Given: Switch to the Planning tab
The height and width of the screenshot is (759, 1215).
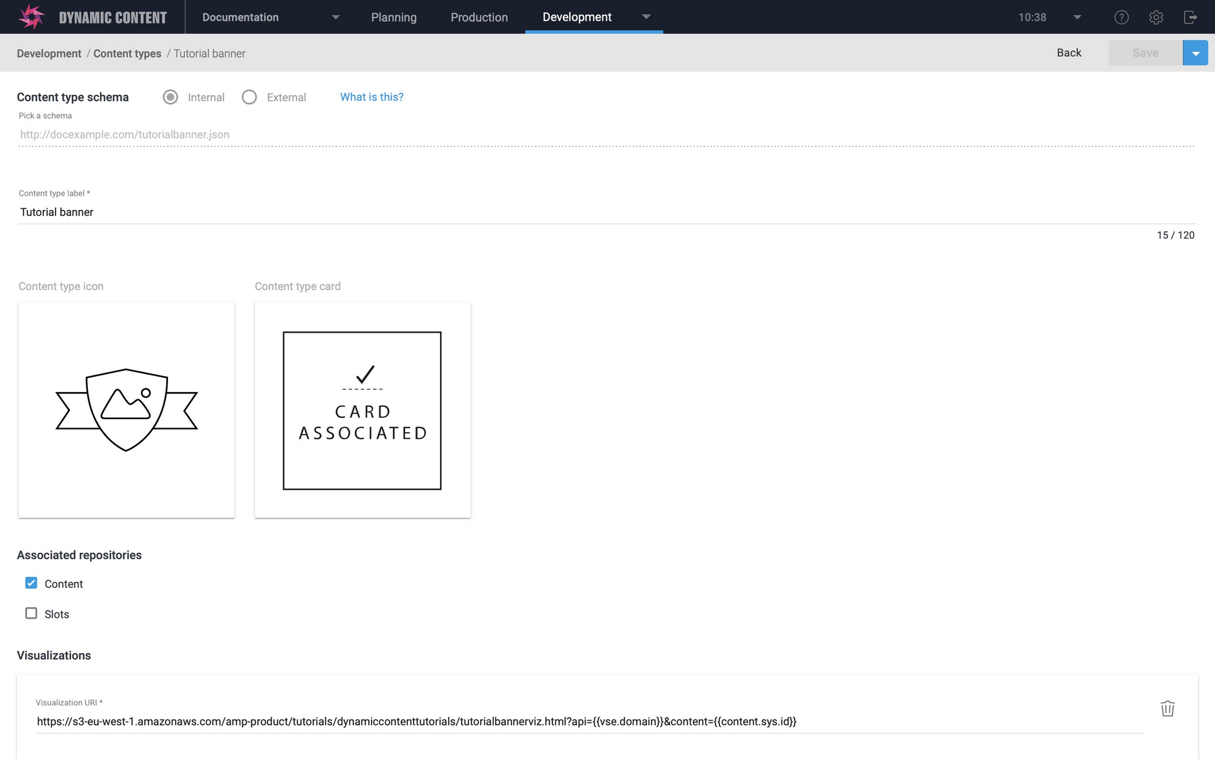Looking at the screenshot, I should [x=394, y=17].
